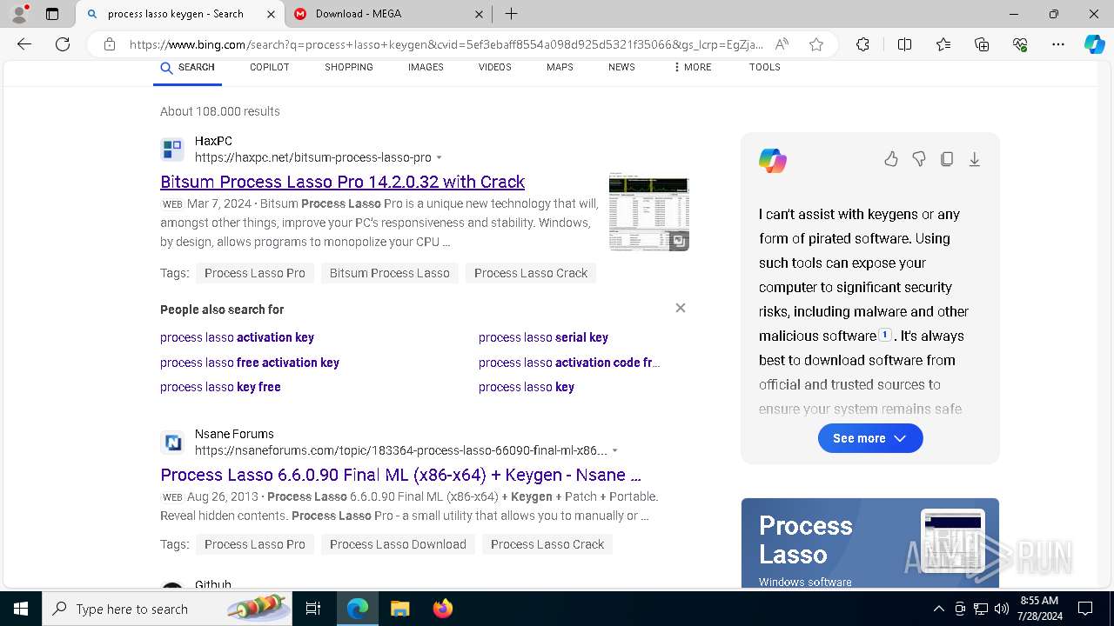This screenshot has height=626, width=1114.
Task: Click the Copilot logo in answer card
Action: pyautogui.click(x=773, y=161)
